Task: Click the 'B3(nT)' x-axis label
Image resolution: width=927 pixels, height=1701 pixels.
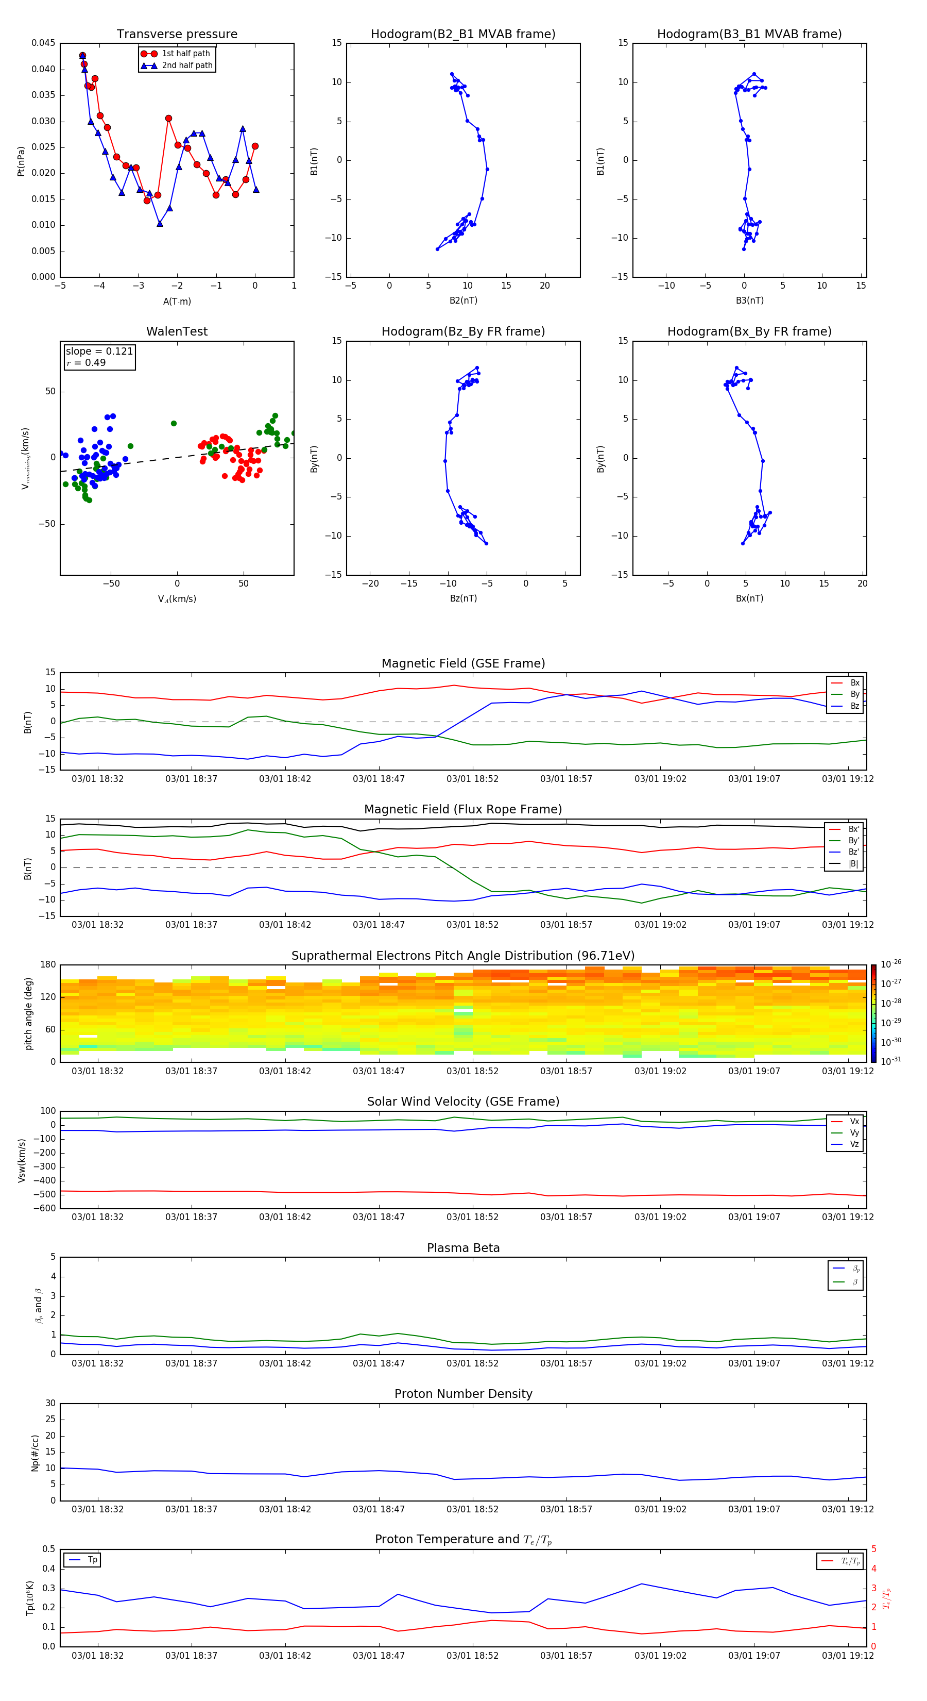Action: (749, 301)
